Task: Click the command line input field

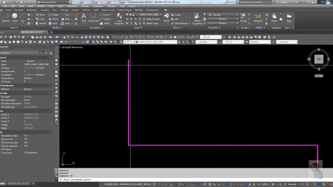Action: point(196,180)
